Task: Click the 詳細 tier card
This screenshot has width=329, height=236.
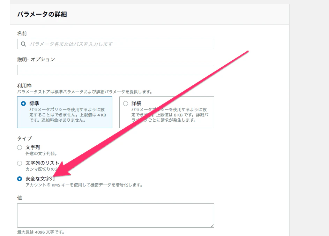Action: coord(167,112)
